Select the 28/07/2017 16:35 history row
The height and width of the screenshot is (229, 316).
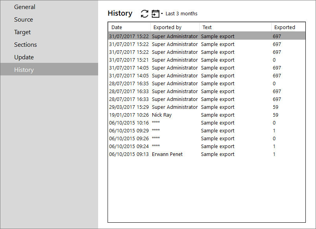click(x=207, y=83)
